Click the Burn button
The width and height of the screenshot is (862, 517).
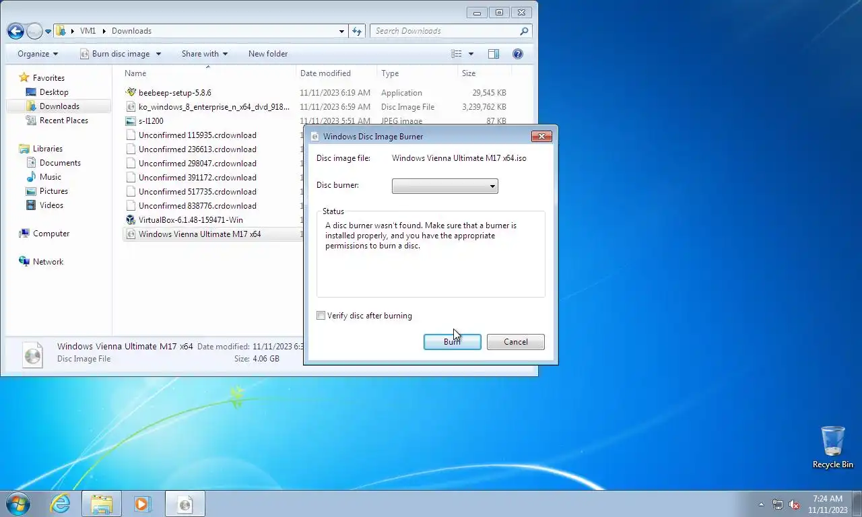453,342
